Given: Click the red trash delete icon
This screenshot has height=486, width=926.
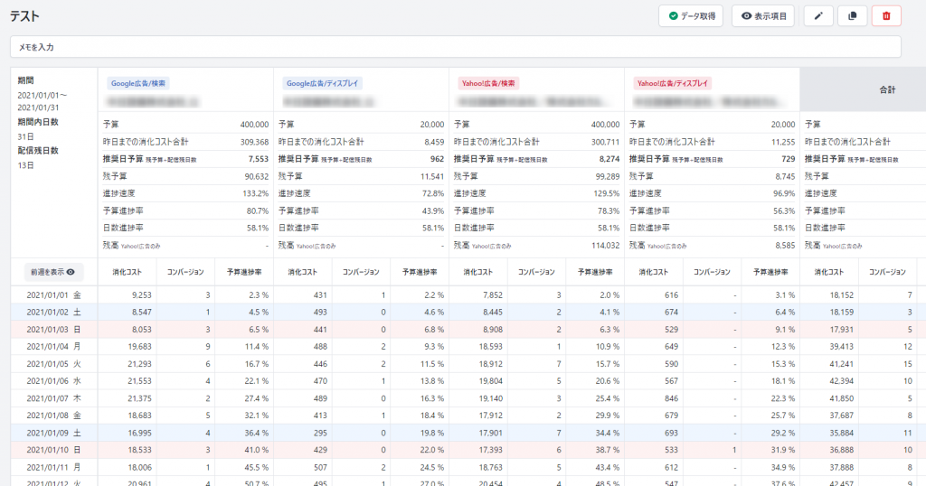Looking at the screenshot, I should point(886,16).
